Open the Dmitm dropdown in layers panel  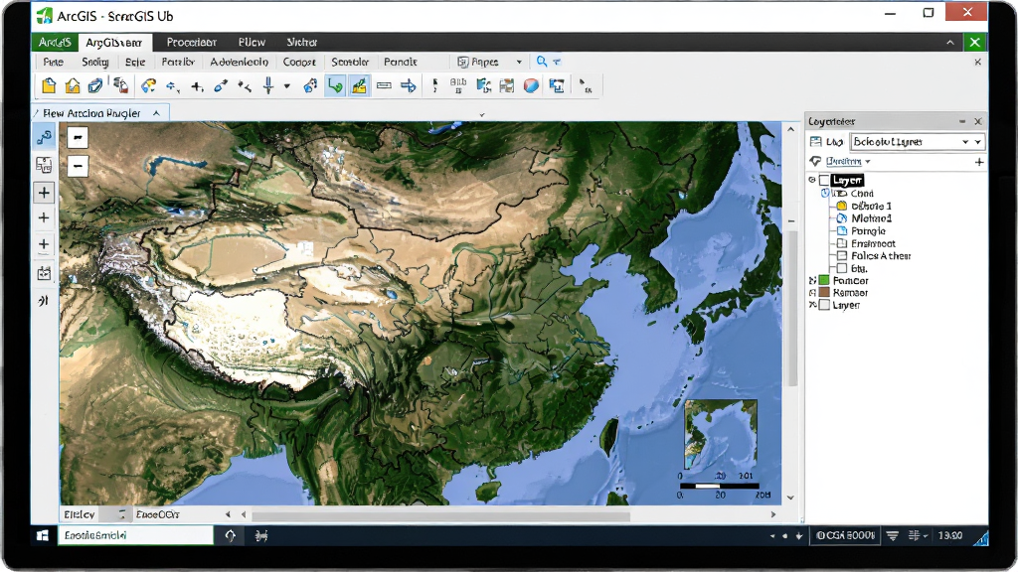868,162
